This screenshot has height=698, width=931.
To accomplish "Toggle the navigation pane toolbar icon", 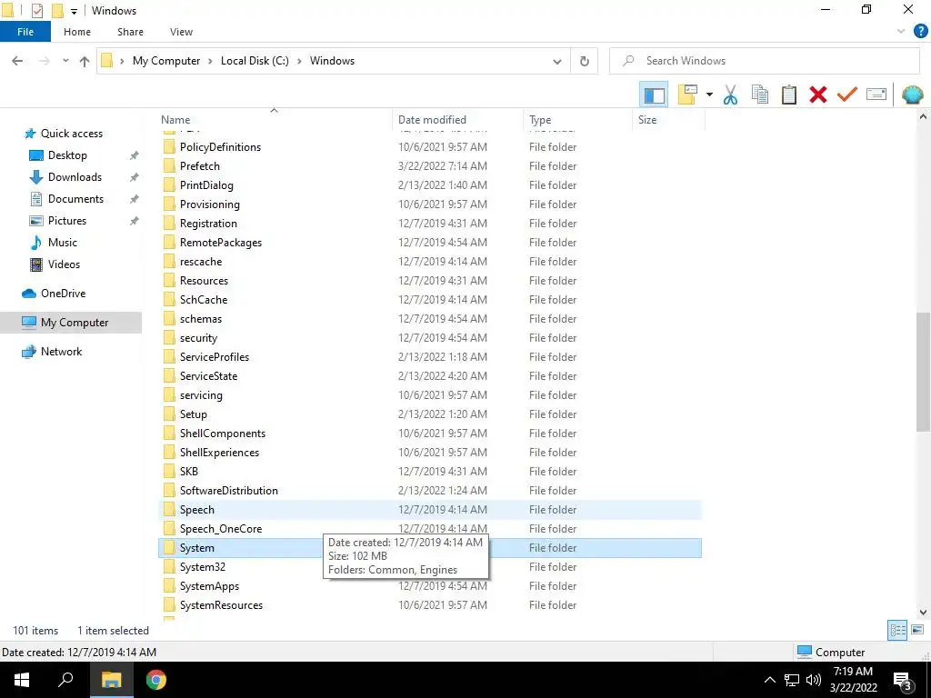I will [x=654, y=95].
